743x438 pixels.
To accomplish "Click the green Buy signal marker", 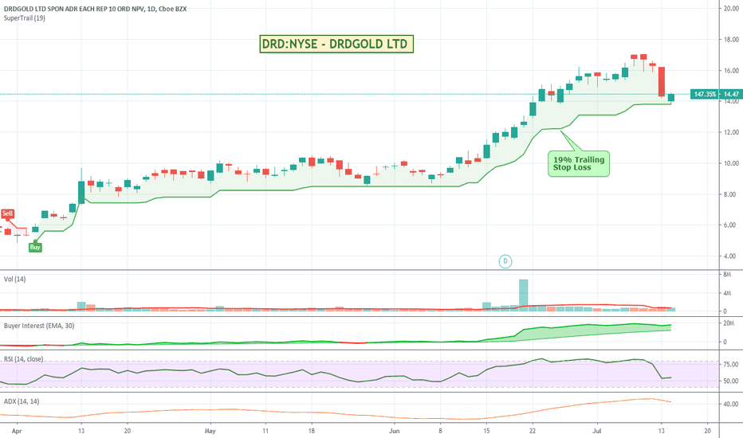I will pyautogui.click(x=35, y=247).
